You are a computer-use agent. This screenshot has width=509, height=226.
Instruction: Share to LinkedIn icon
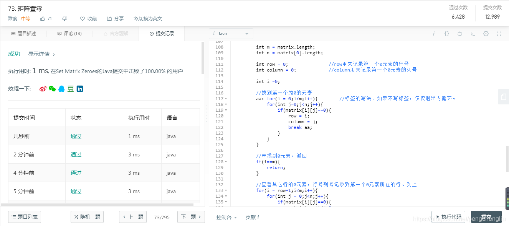tap(80, 89)
